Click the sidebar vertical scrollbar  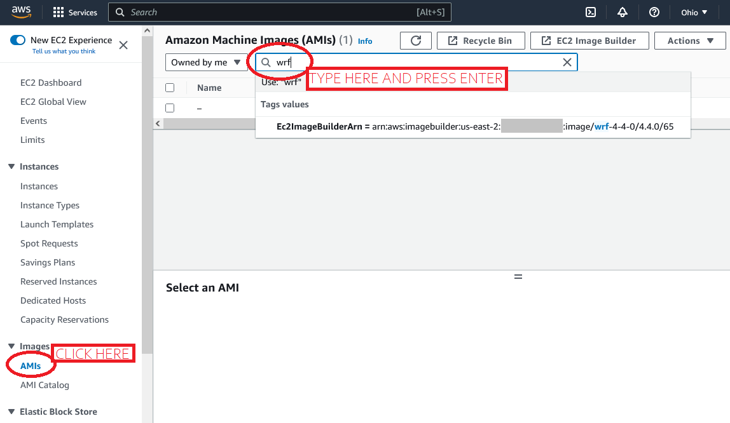(x=147, y=195)
